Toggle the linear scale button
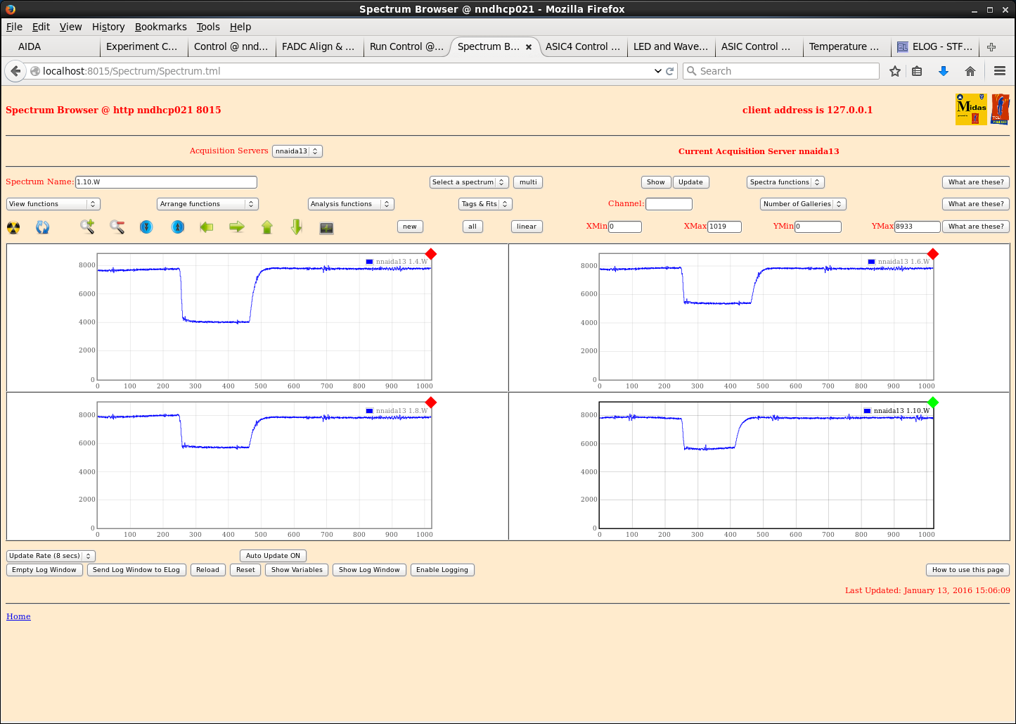Image resolution: width=1016 pixels, height=724 pixels. pos(527,227)
